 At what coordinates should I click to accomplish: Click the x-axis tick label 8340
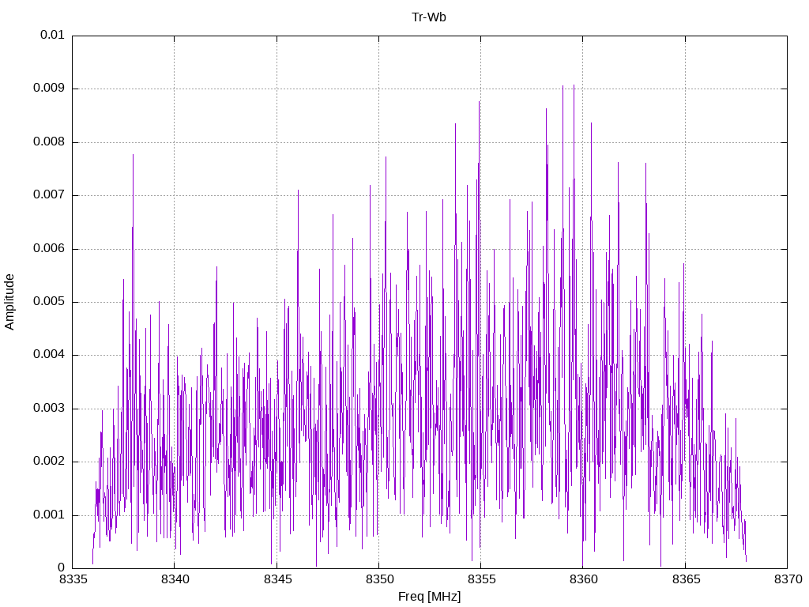click(175, 579)
